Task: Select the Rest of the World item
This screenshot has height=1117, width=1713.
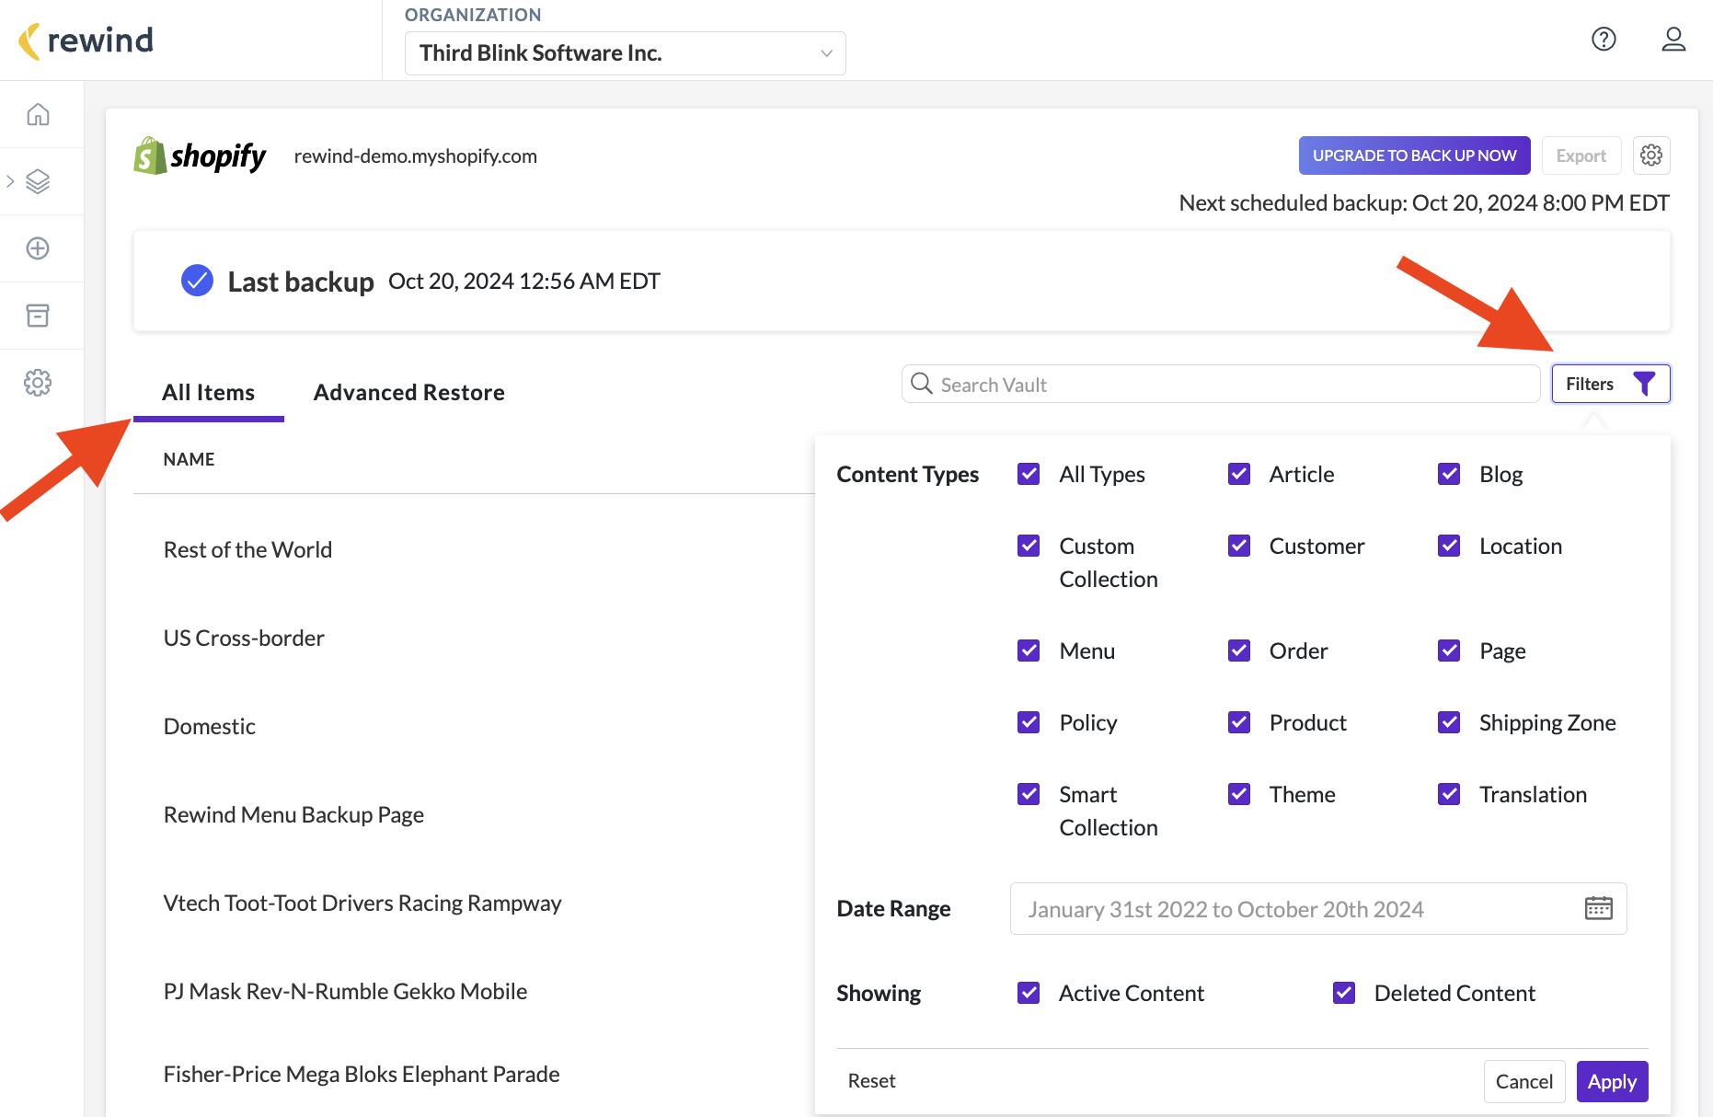Action: pyautogui.click(x=247, y=549)
